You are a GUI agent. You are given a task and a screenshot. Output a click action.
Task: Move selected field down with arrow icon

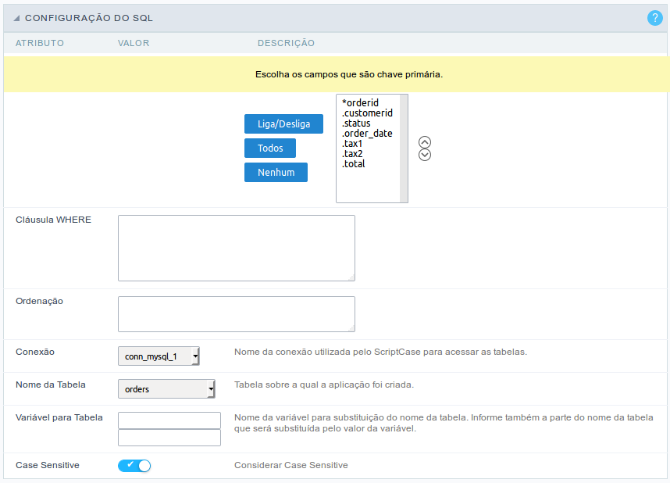(424, 155)
